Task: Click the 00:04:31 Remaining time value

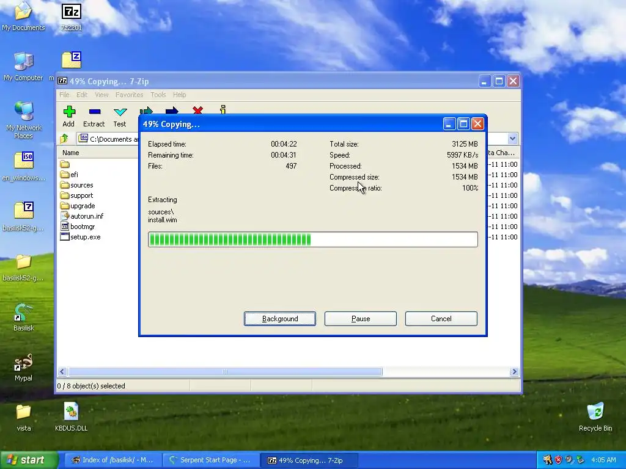Action: click(x=284, y=155)
